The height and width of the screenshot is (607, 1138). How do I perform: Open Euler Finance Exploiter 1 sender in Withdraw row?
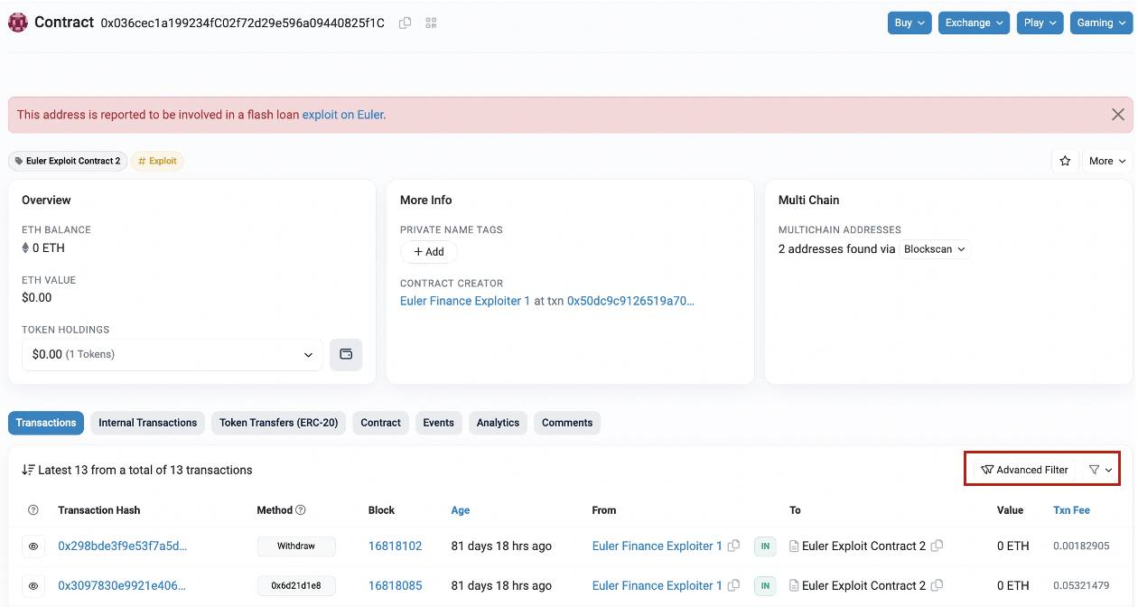658,546
